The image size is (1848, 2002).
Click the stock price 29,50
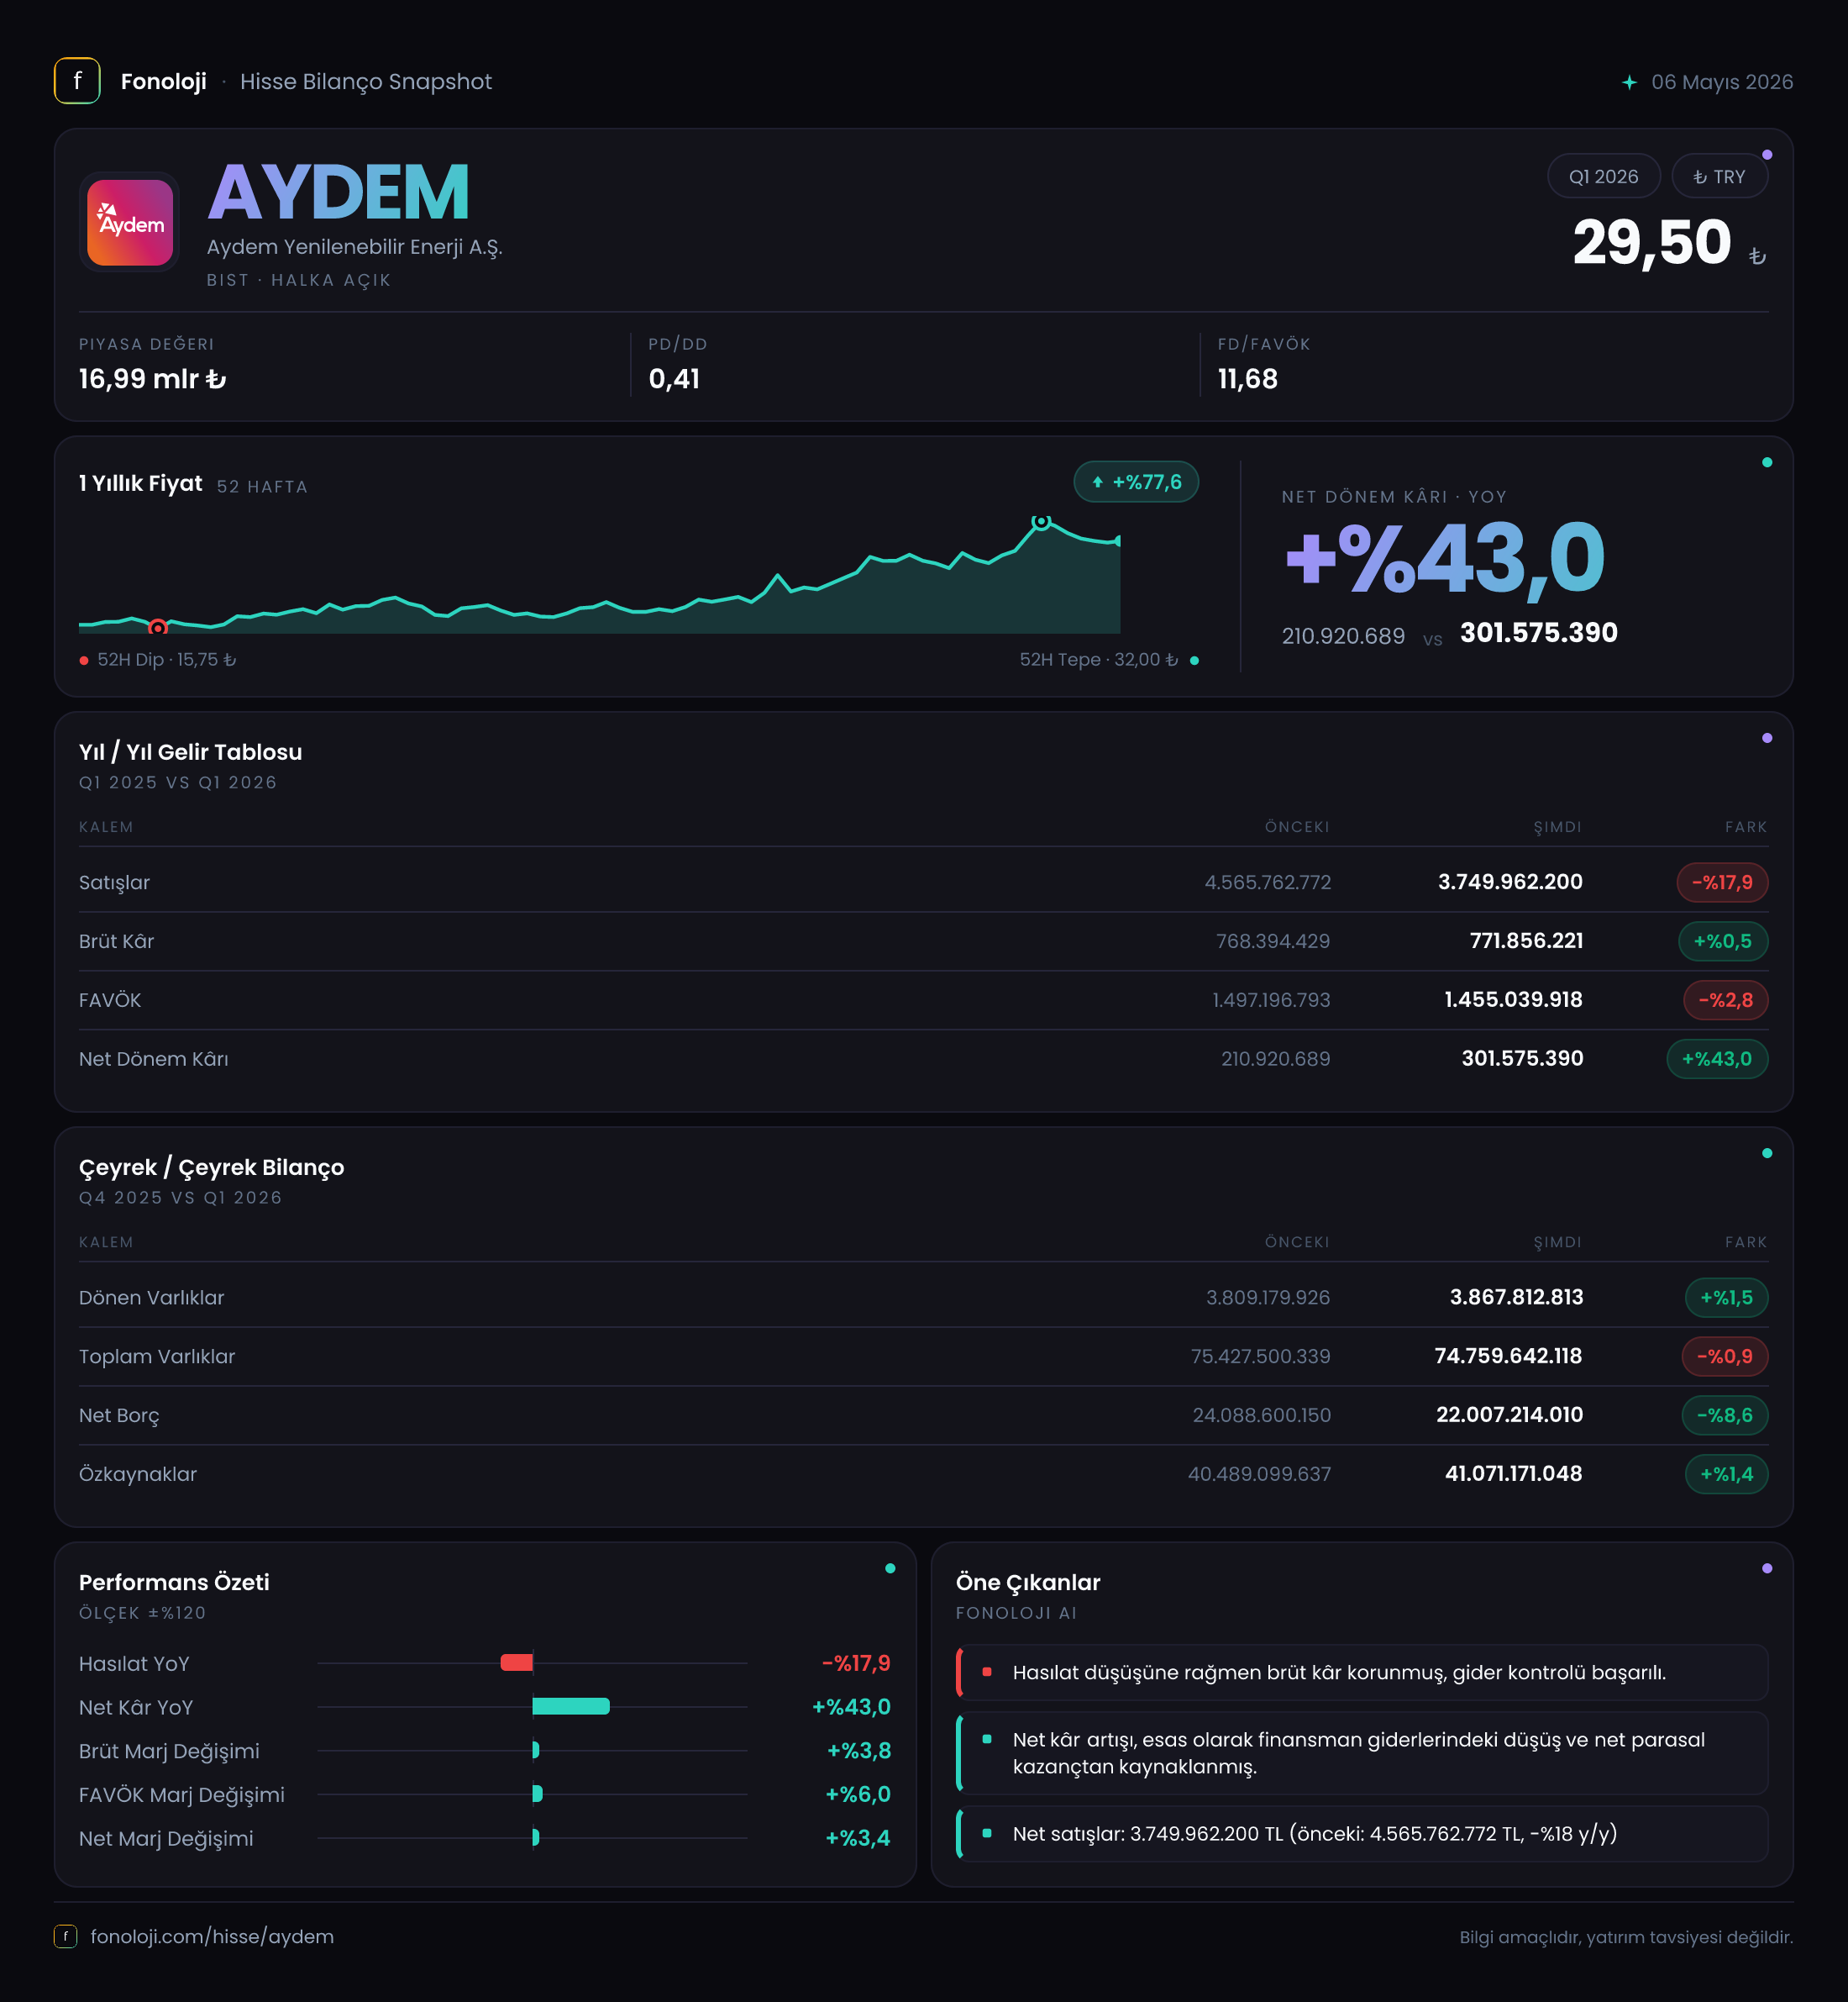pyautogui.click(x=1652, y=243)
